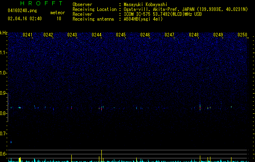Click the 0242 time marker

point(48,35)
